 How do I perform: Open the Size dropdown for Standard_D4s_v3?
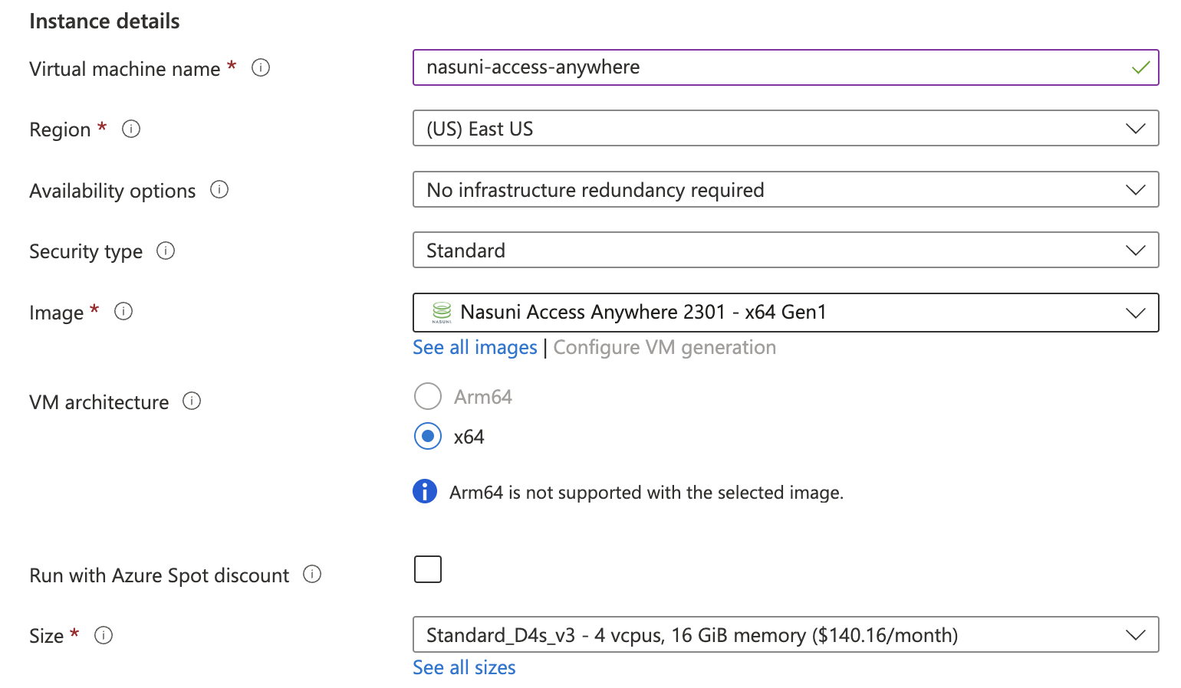[785, 635]
